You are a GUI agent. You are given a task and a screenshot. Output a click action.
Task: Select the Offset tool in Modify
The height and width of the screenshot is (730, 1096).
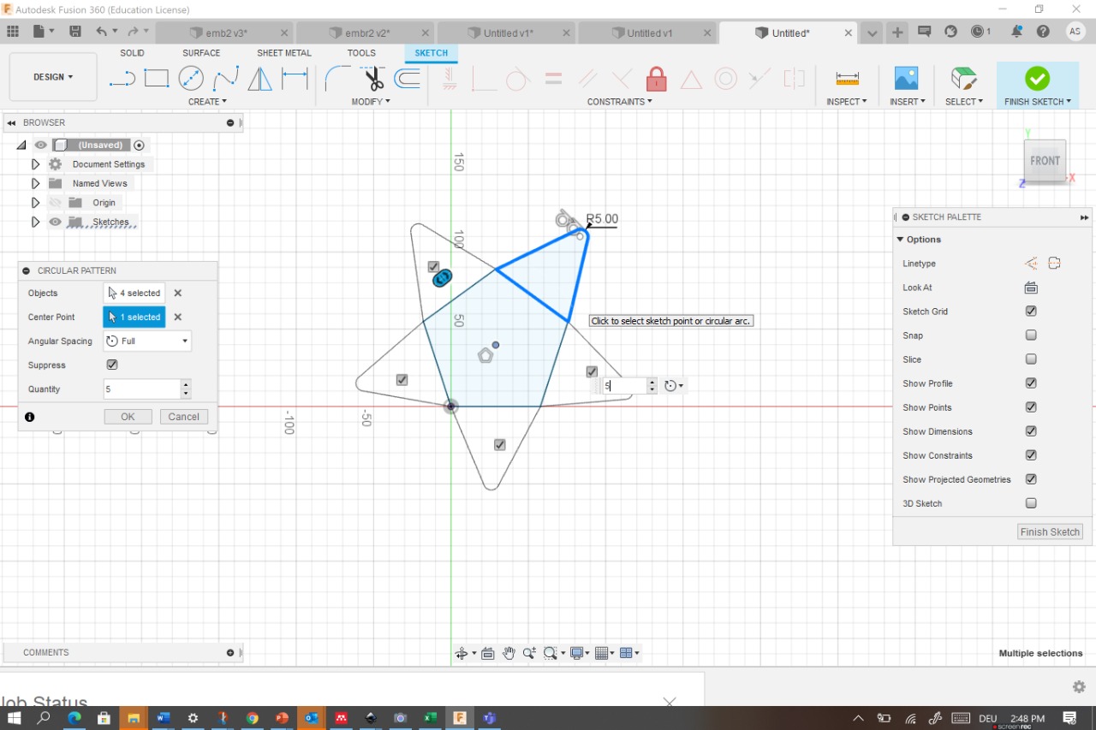pos(407,79)
